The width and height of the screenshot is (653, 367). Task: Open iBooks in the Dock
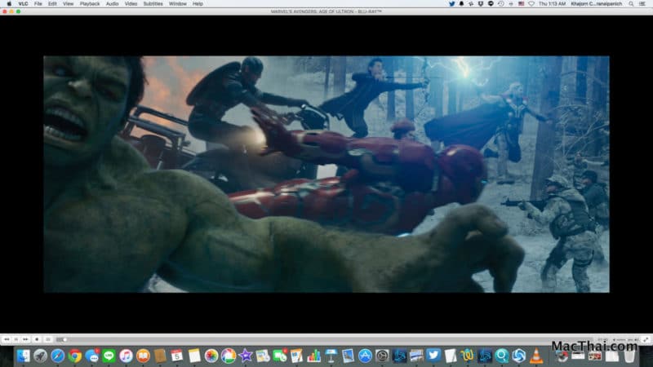pyautogui.click(x=143, y=356)
